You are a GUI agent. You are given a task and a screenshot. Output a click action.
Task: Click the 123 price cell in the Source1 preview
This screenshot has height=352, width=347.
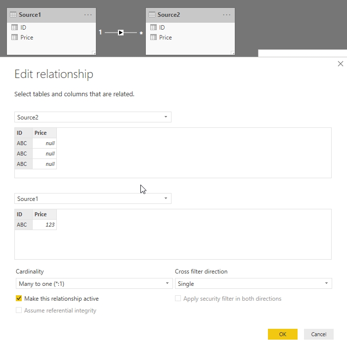(x=44, y=225)
